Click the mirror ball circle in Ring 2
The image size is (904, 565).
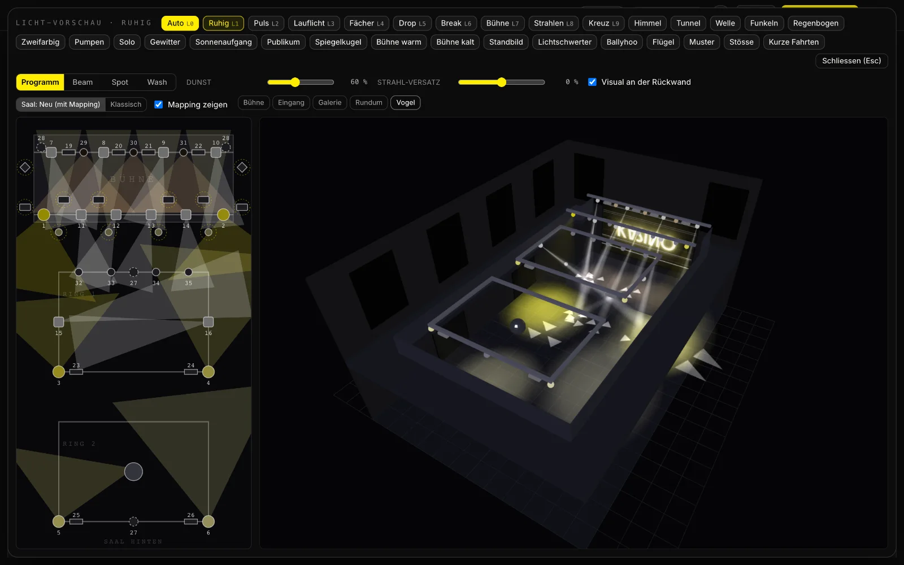click(133, 471)
